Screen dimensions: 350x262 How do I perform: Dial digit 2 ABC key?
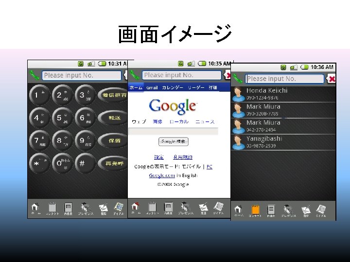pyautogui.click(x=62, y=95)
